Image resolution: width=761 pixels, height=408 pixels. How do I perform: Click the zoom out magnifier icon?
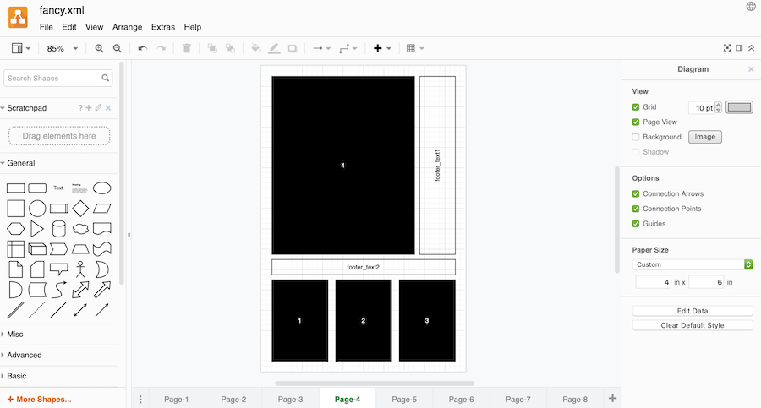tap(117, 48)
